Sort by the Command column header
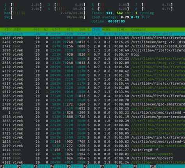This screenshot has width=185, height=168. tap(138, 30)
